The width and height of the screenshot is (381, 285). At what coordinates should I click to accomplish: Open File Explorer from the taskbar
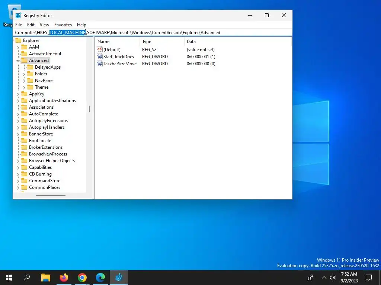[46, 278]
